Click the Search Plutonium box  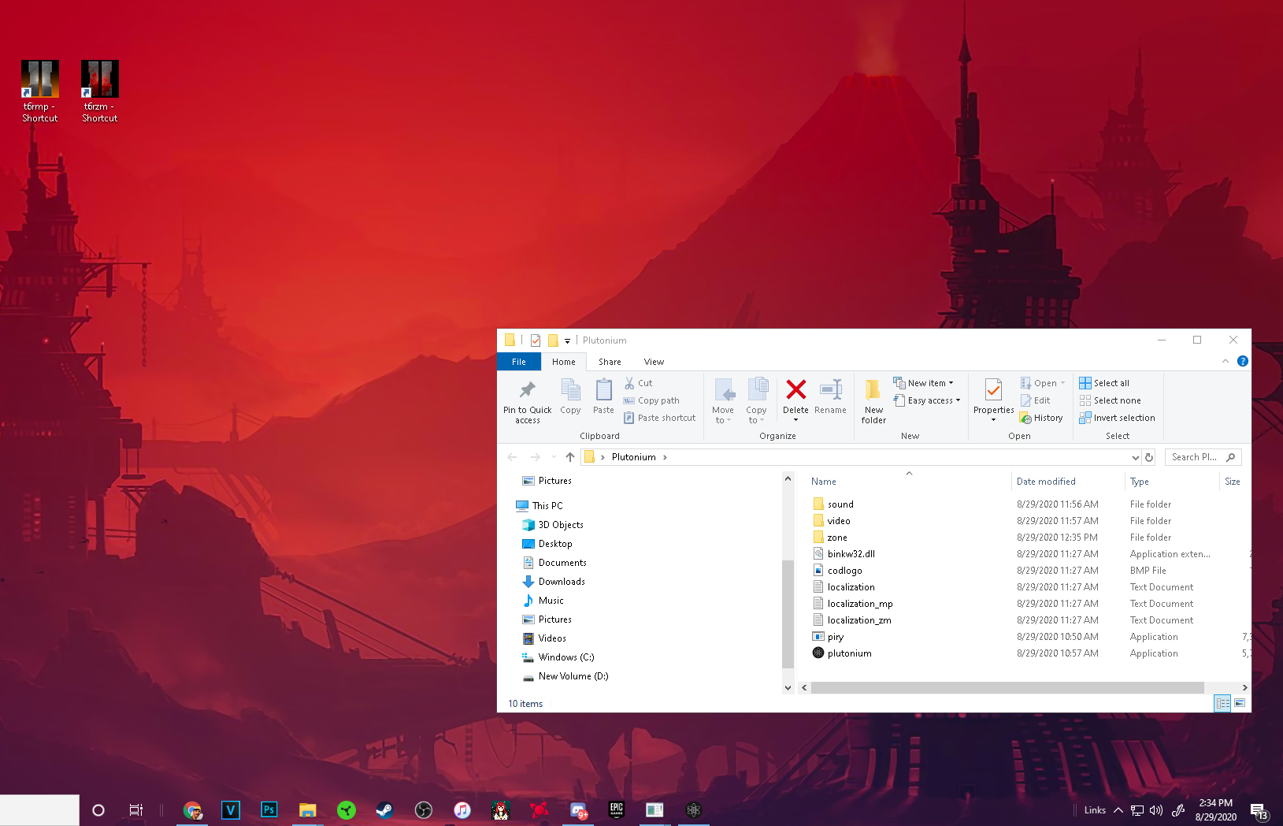pyautogui.click(x=1203, y=457)
